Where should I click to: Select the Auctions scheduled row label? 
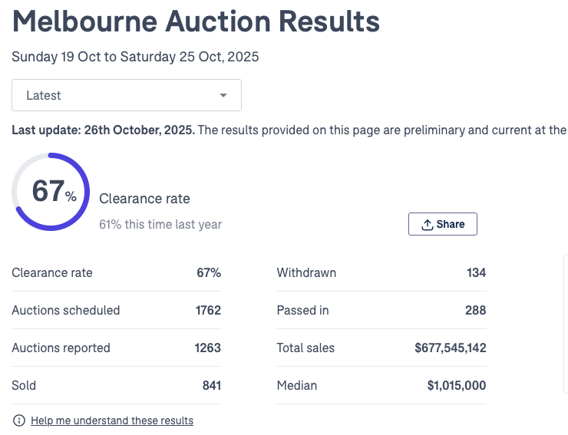(x=66, y=311)
